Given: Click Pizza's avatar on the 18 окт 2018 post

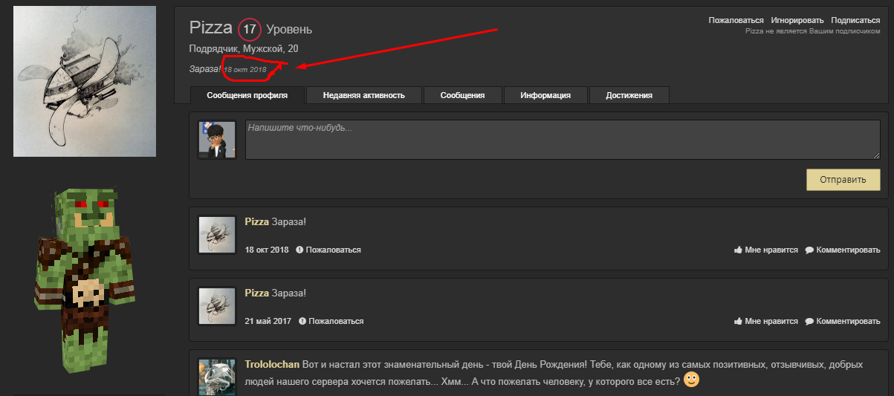Looking at the screenshot, I should pyautogui.click(x=217, y=235).
